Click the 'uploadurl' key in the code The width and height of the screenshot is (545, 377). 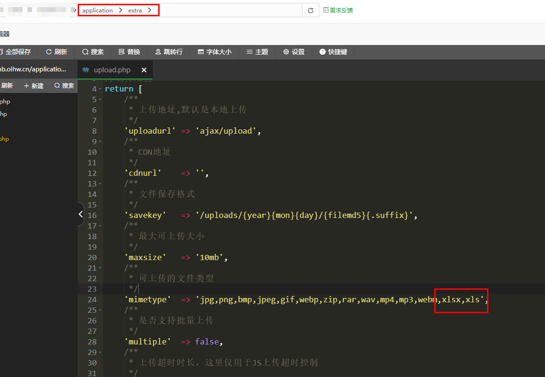pyautogui.click(x=150, y=131)
